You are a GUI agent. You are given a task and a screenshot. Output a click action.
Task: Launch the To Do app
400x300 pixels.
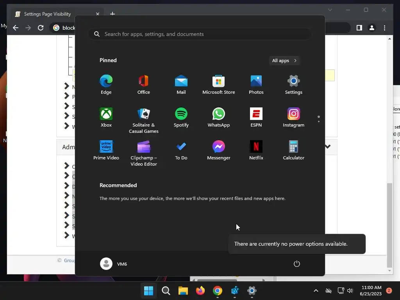tap(181, 150)
